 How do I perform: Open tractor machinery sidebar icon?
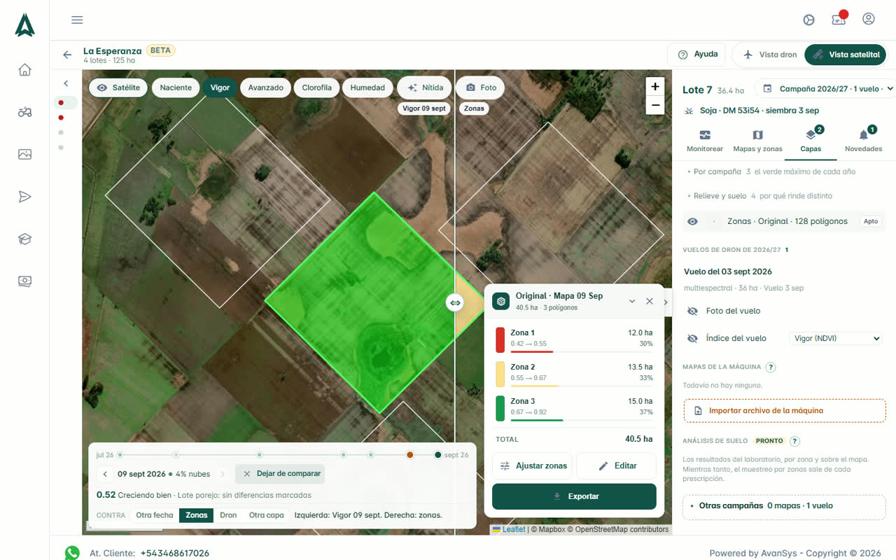pyautogui.click(x=24, y=112)
